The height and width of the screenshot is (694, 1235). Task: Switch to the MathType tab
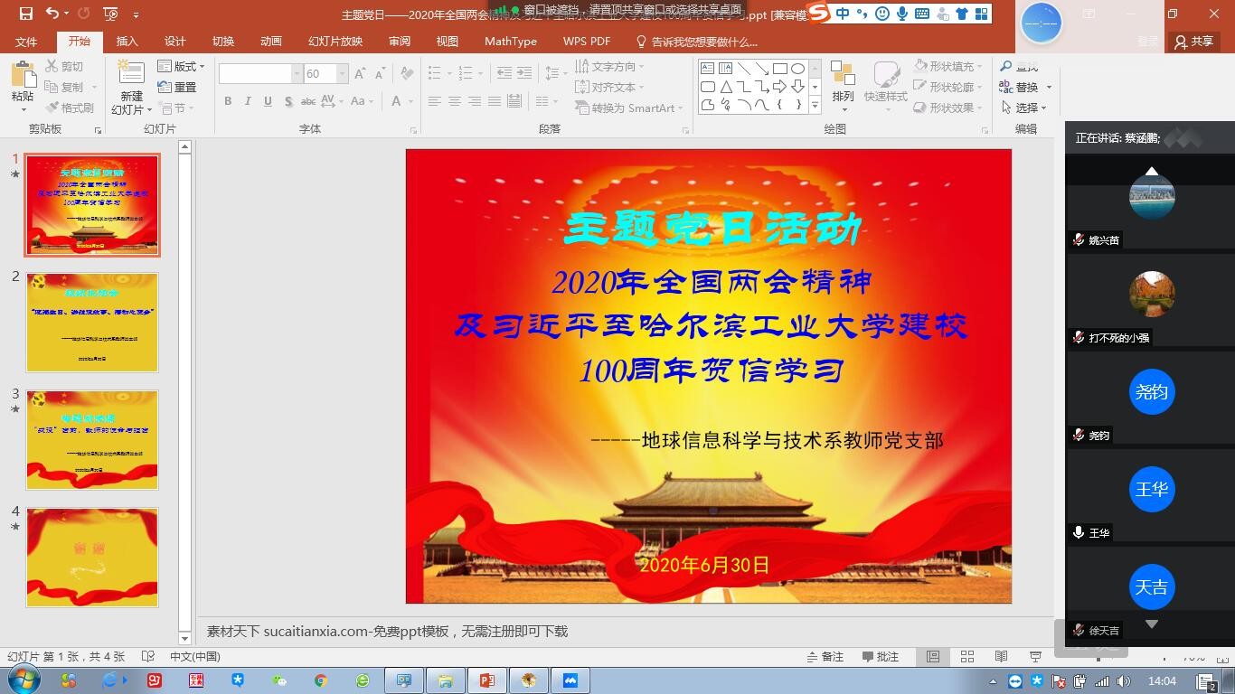[x=511, y=42]
